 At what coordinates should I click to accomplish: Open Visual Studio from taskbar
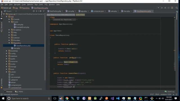112,98
